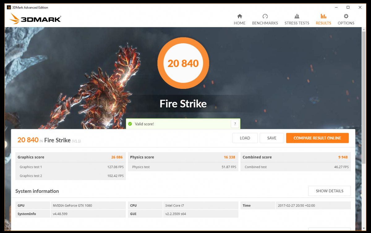Click the Fire Strike title banner

tap(183, 104)
